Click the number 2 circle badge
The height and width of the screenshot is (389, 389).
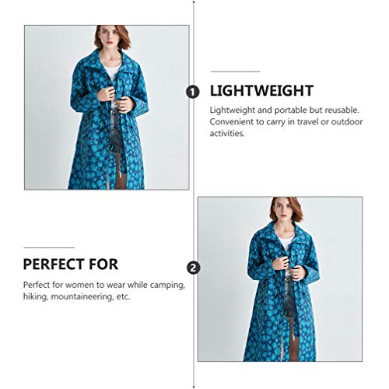tap(194, 268)
